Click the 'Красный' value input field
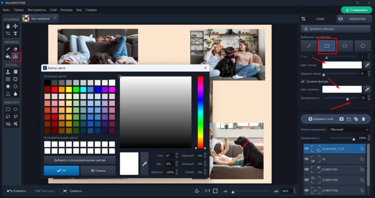This screenshot has width=375, height=198. click(200, 156)
